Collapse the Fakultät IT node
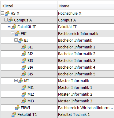The width and height of the screenshot is (114, 118). [9, 27]
